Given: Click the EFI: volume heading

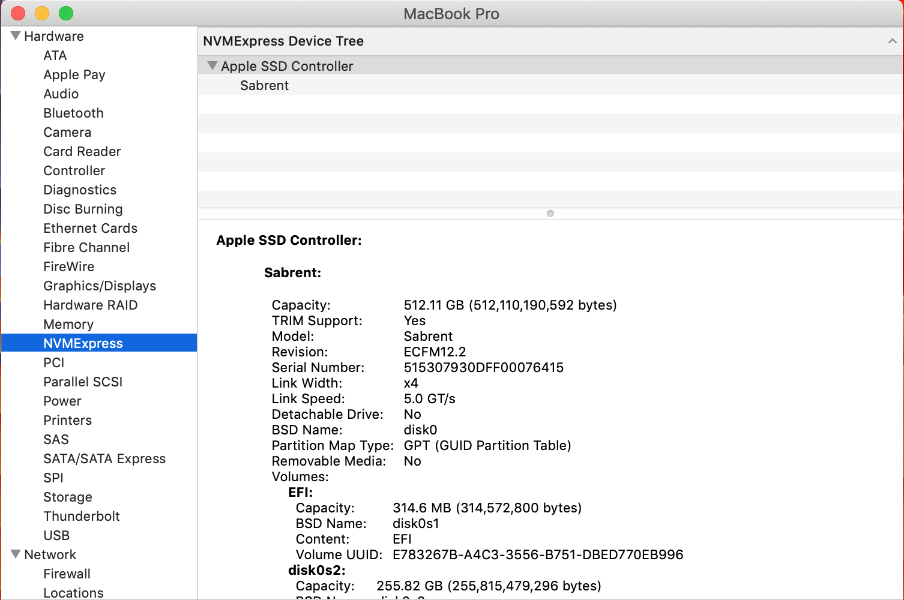Looking at the screenshot, I should pyautogui.click(x=301, y=492).
